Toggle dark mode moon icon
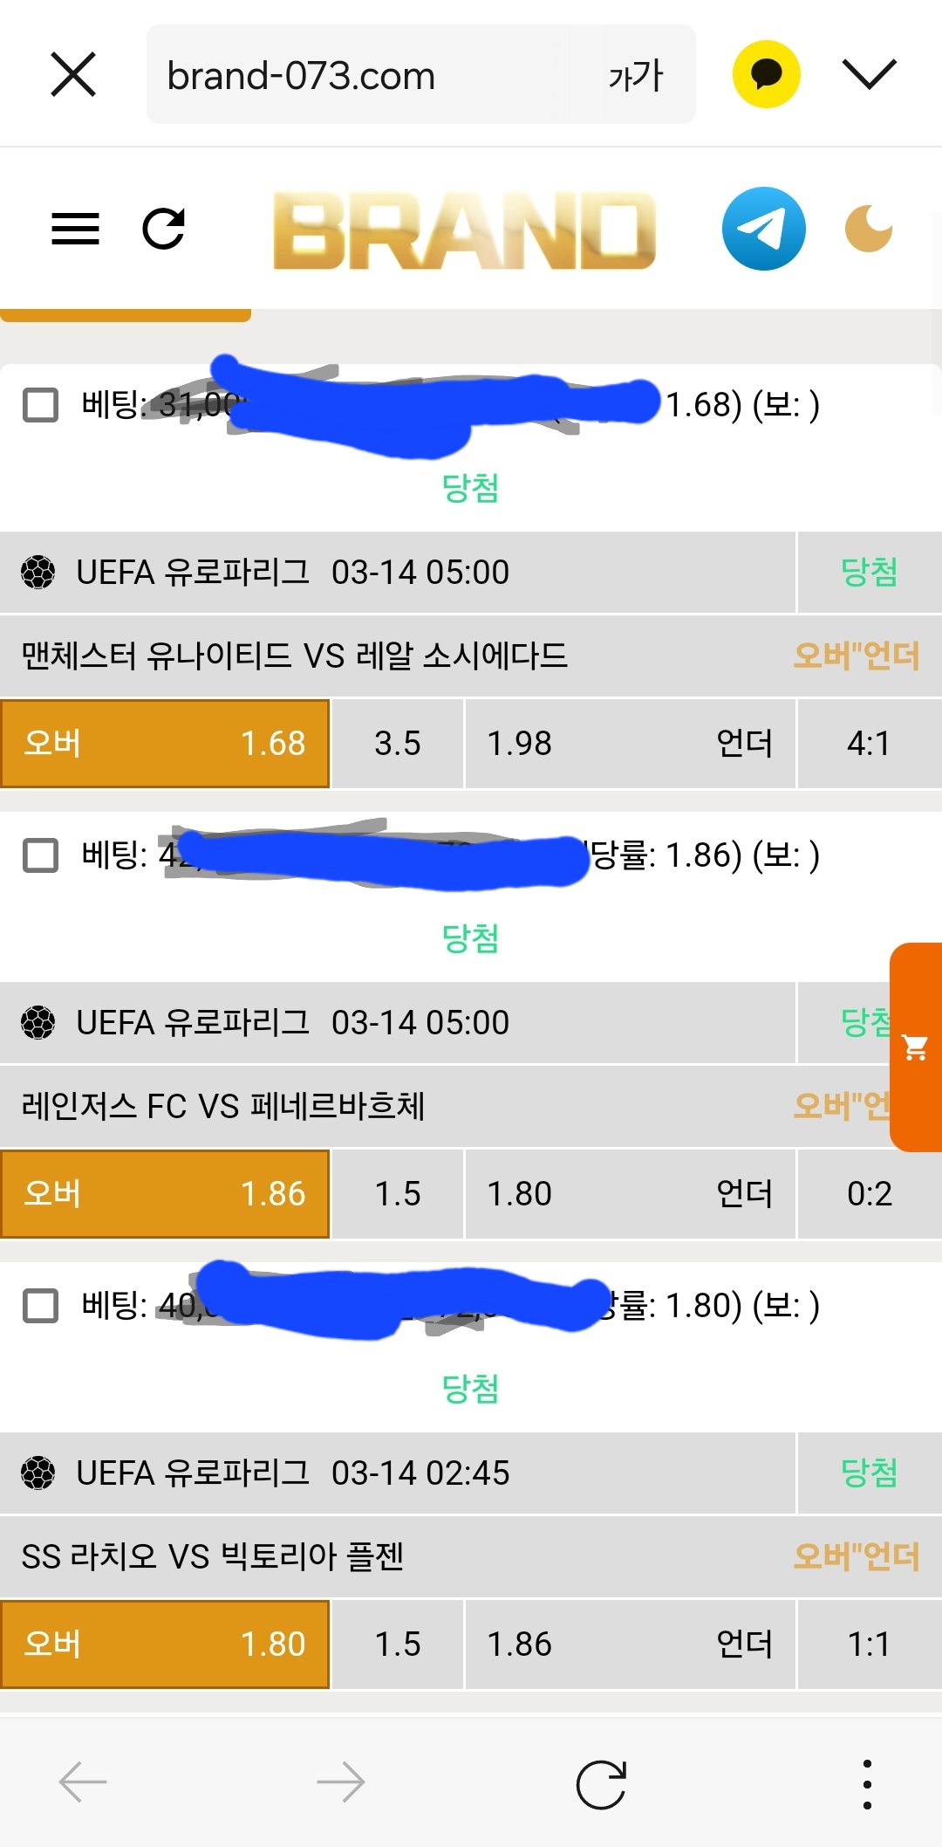 point(869,229)
